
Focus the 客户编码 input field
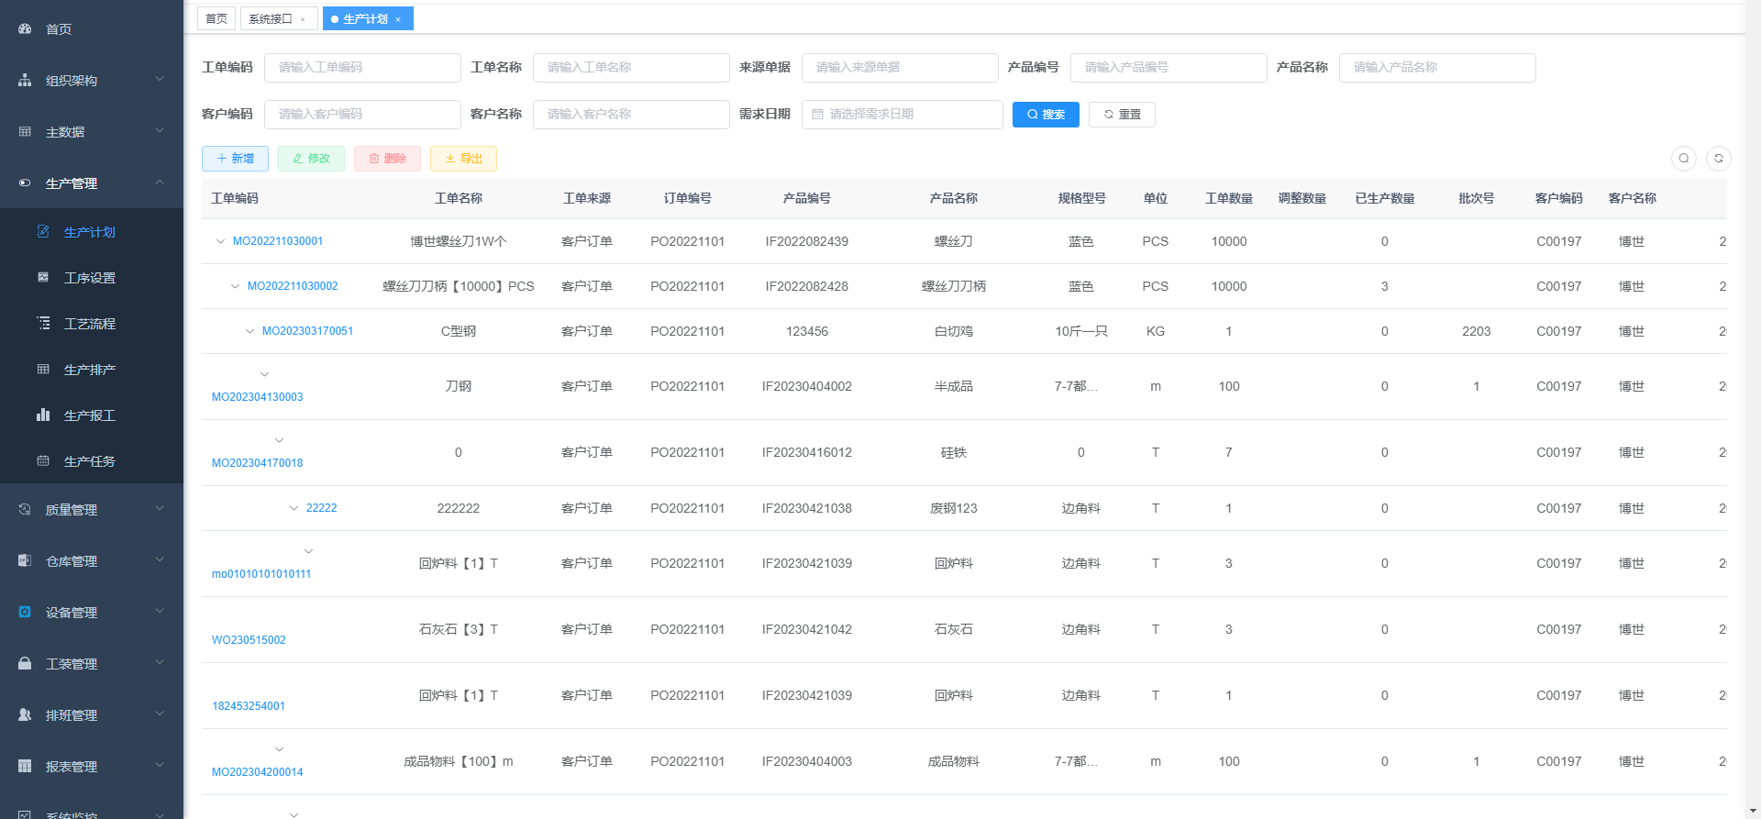[362, 115]
